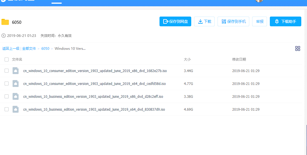Screen dimensions: 307x155
Task: Open cn_windows_10_business_edition x64_dvd_830837d9.iso
Action: [94, 109]
